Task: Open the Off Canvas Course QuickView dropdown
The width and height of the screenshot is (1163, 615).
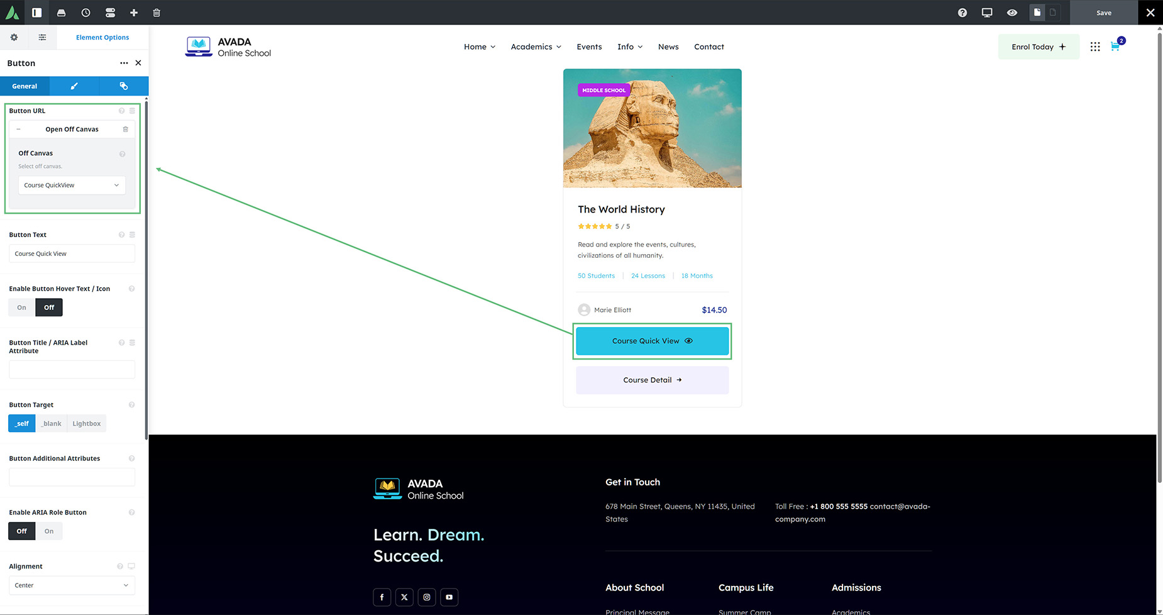Action: (72, 186)
